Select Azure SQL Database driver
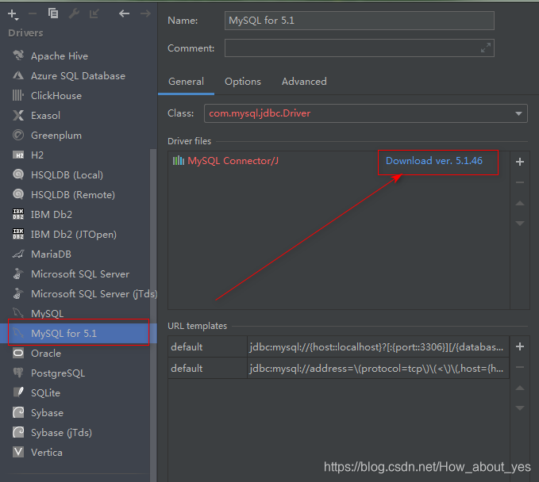This screenshot has height=482, width=539. point(79,76)
